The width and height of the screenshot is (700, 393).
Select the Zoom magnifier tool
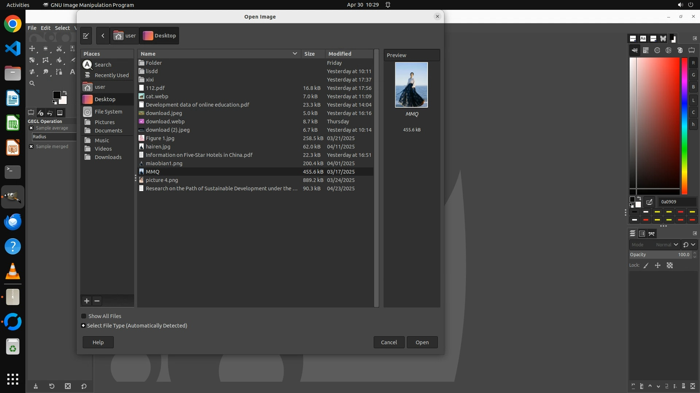coord(32,83)
